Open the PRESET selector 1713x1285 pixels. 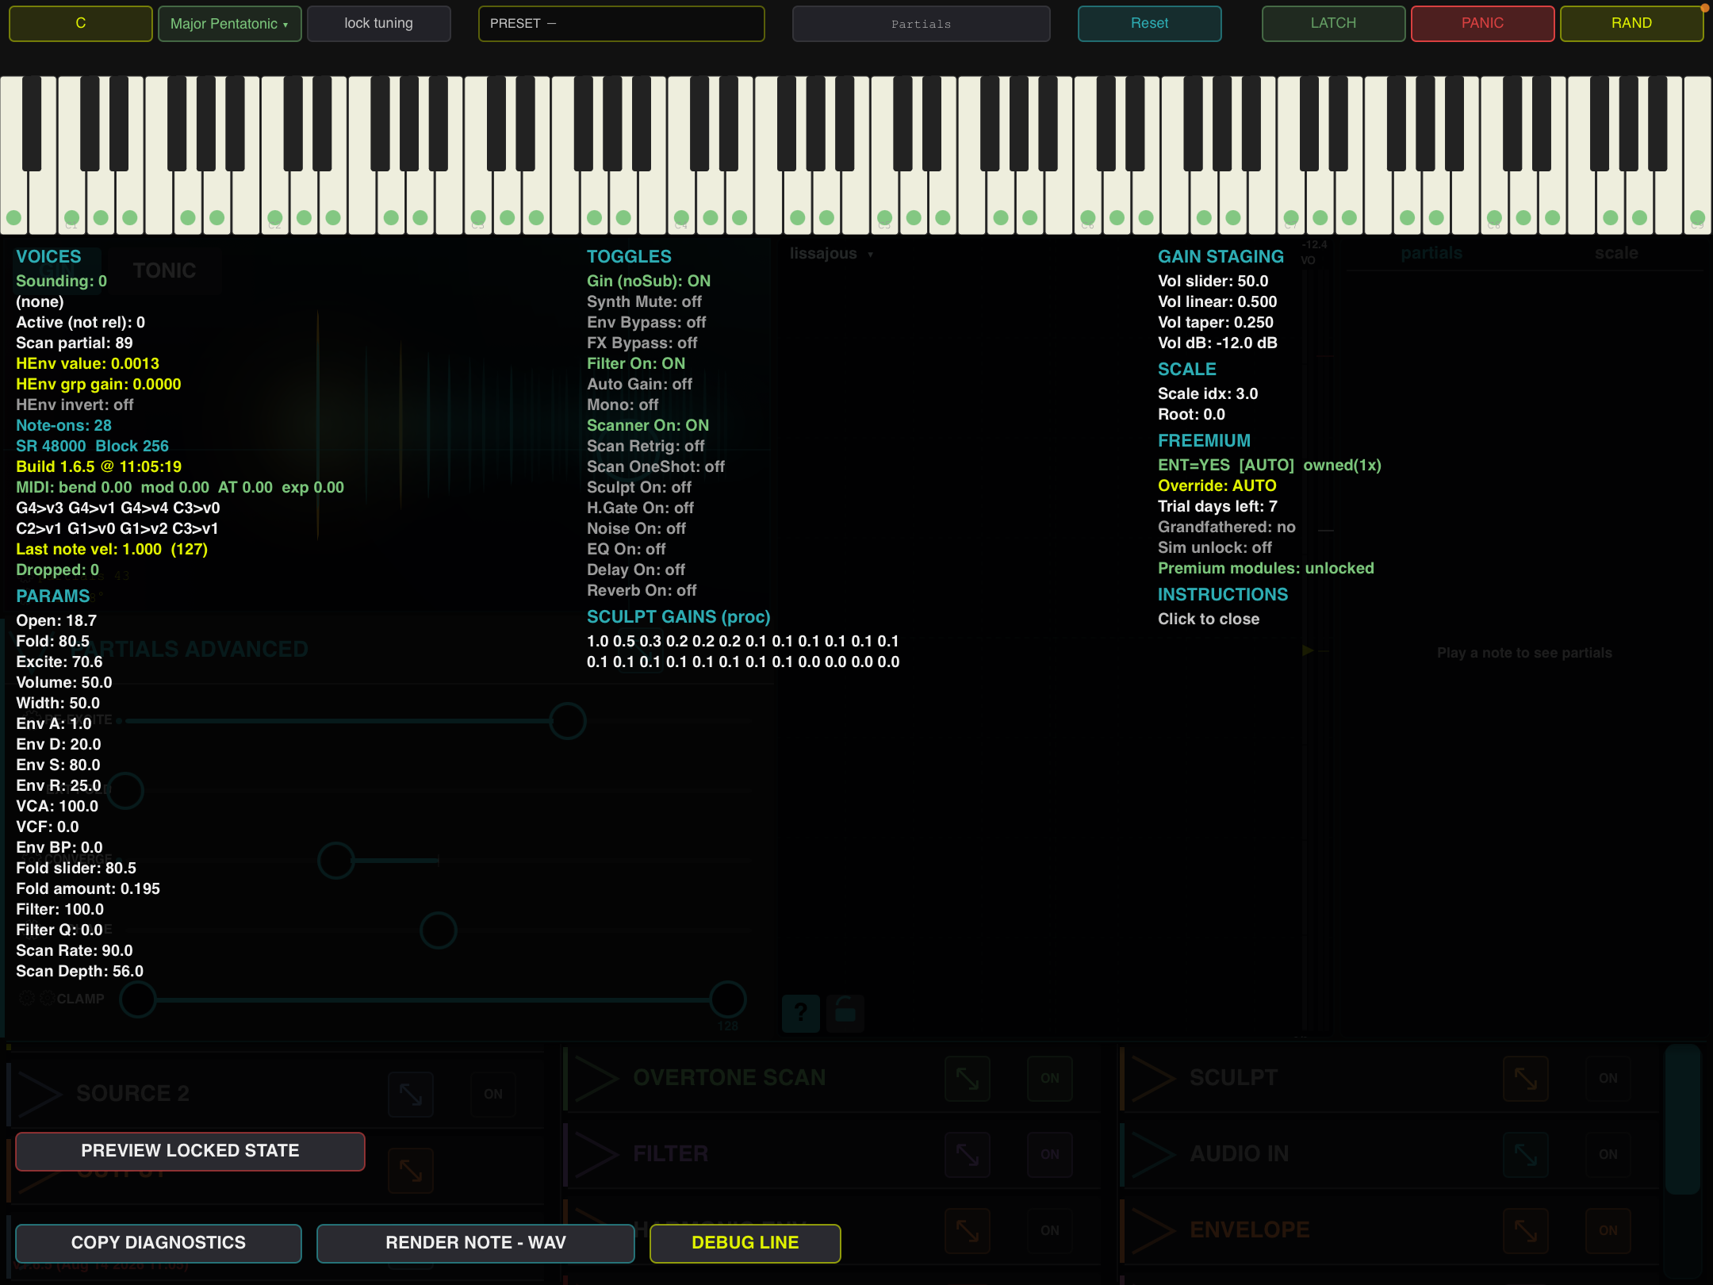pyautogui.click(x=621, y=24)
